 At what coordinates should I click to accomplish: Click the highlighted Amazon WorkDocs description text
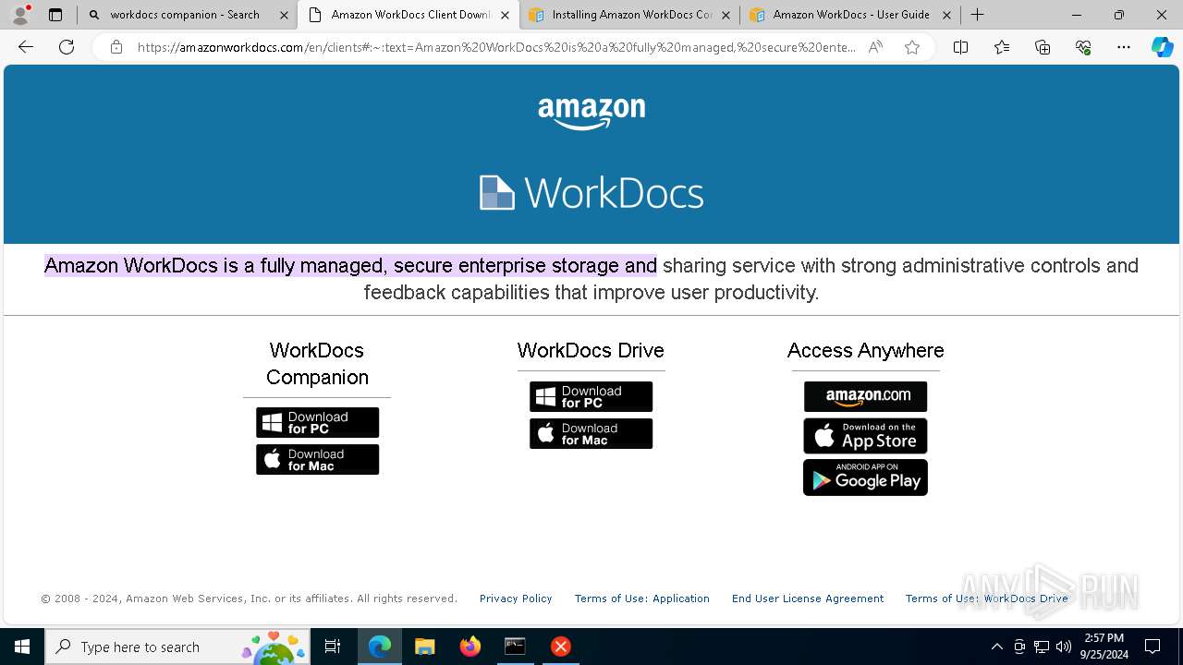(350, 266)
